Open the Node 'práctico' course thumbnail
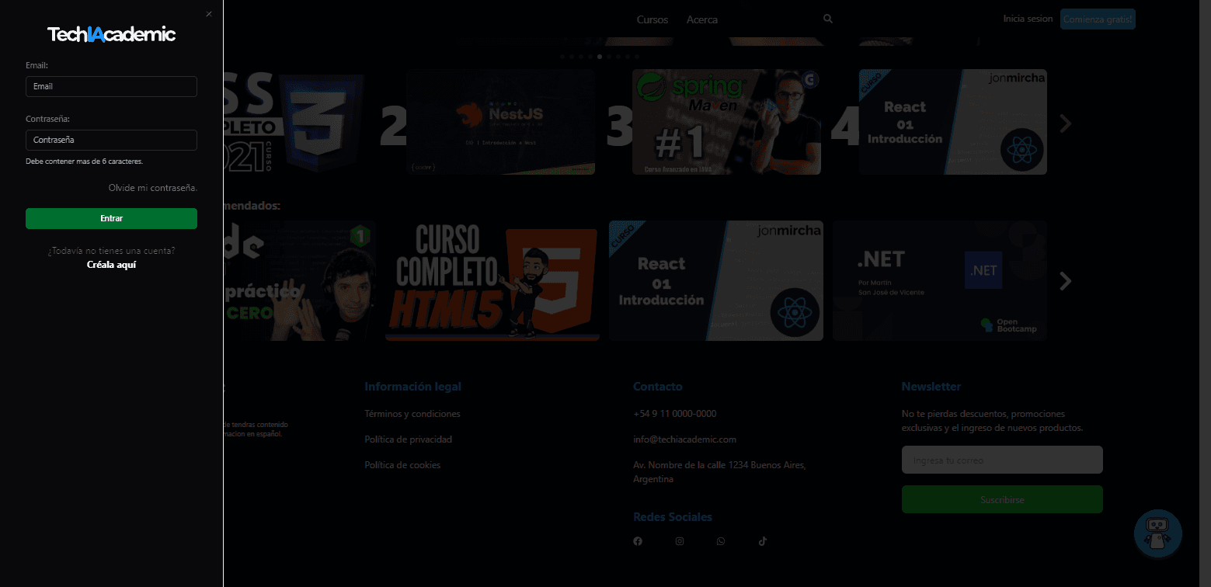The width and height of the screenshot is (1211, 587). [300, 280]
